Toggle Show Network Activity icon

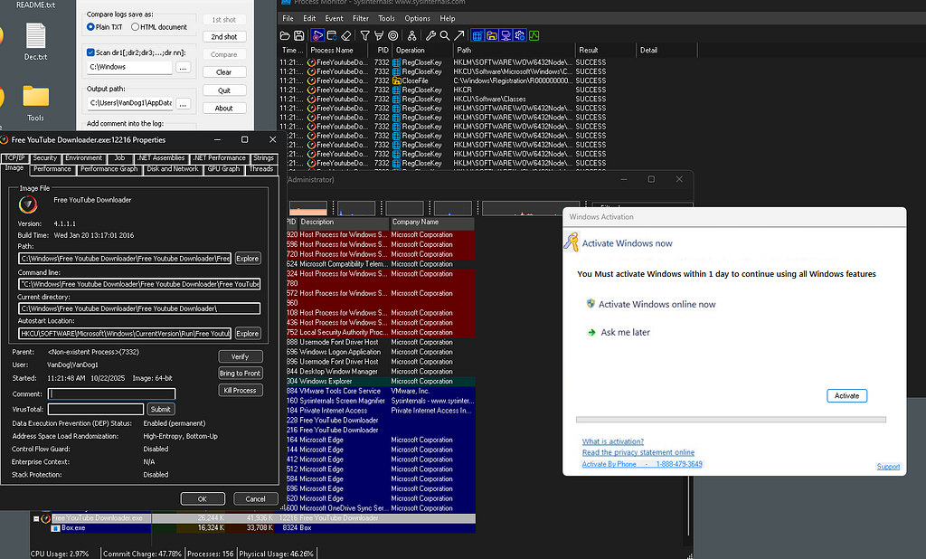click(506, 35)
